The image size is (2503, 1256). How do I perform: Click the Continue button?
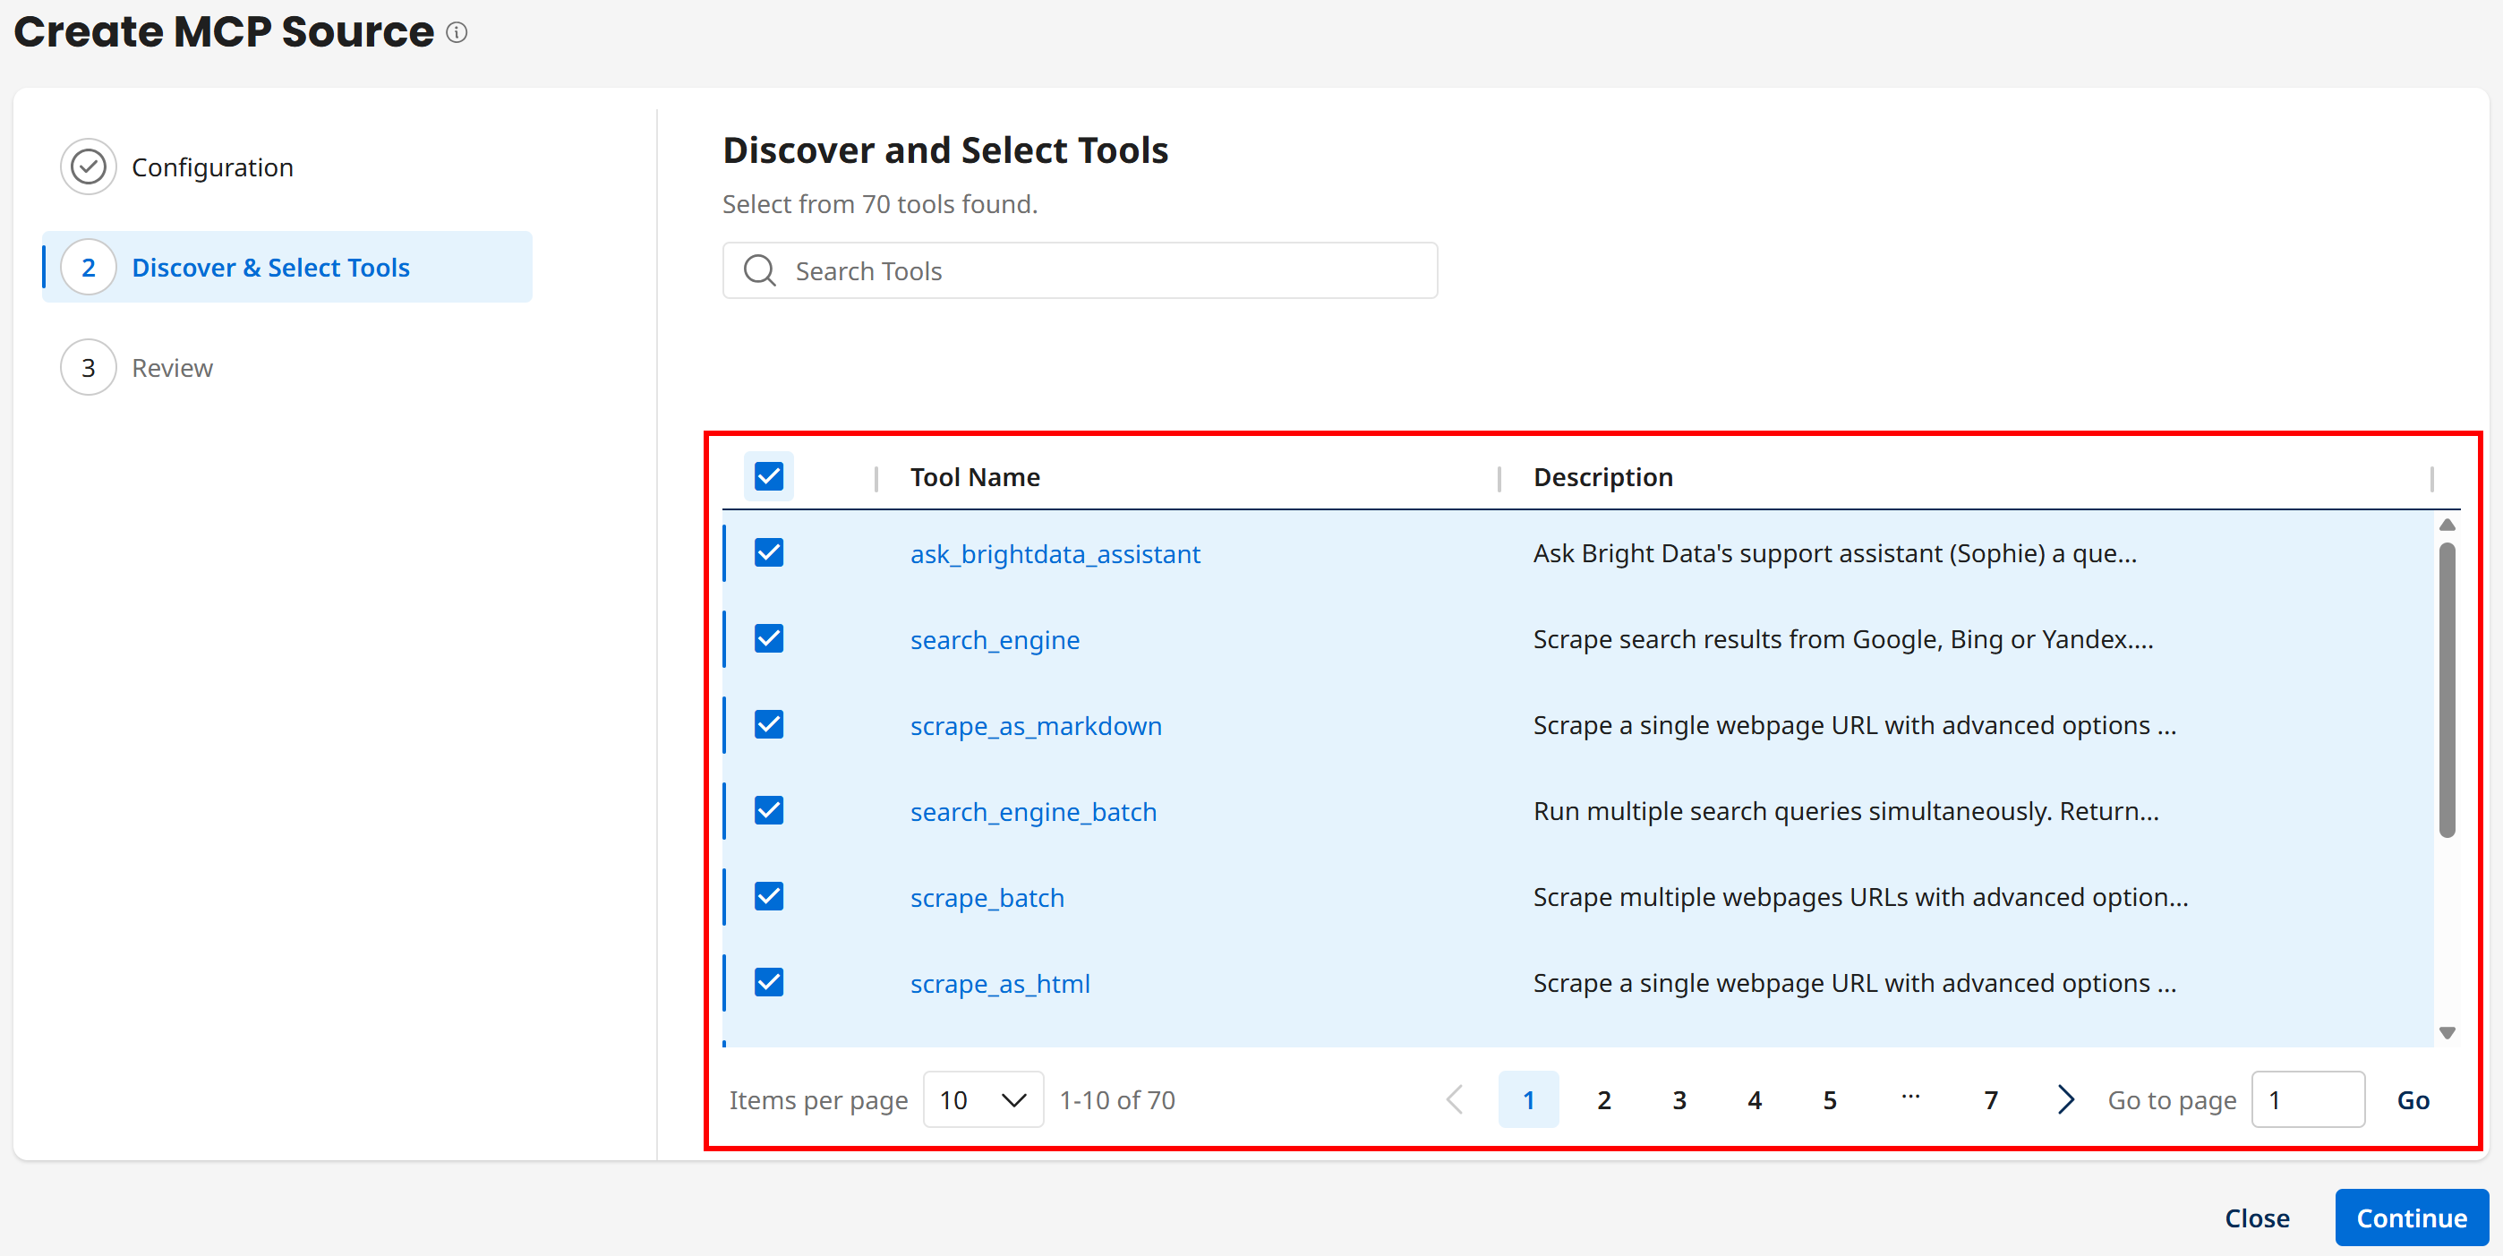2411,1218
